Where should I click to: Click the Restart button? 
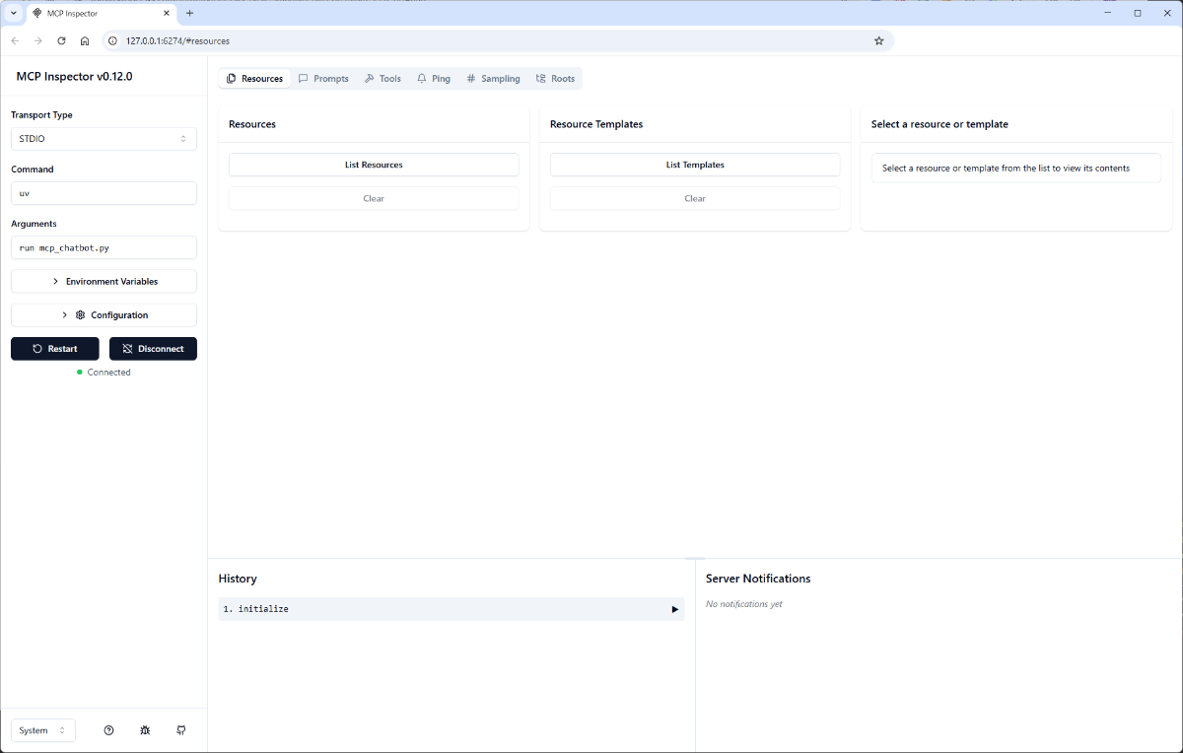tap(55, 348)
